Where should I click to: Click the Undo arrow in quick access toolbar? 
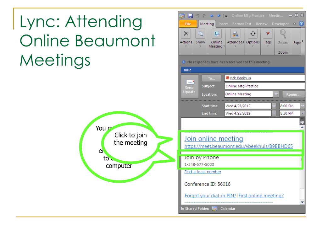click(197, 16)
